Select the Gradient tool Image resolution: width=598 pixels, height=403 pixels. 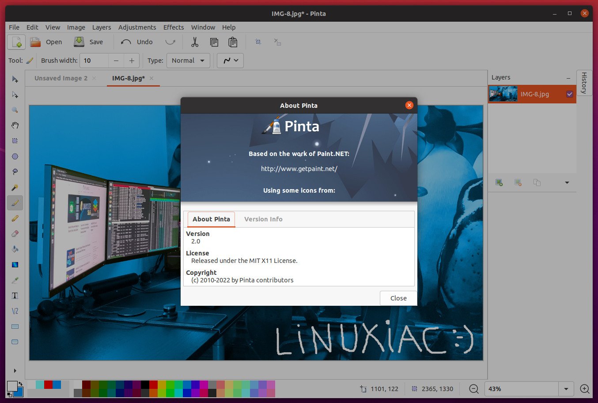[x=15, y=265]
